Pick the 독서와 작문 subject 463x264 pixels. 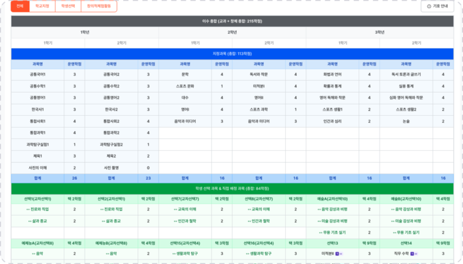(259, 74)
